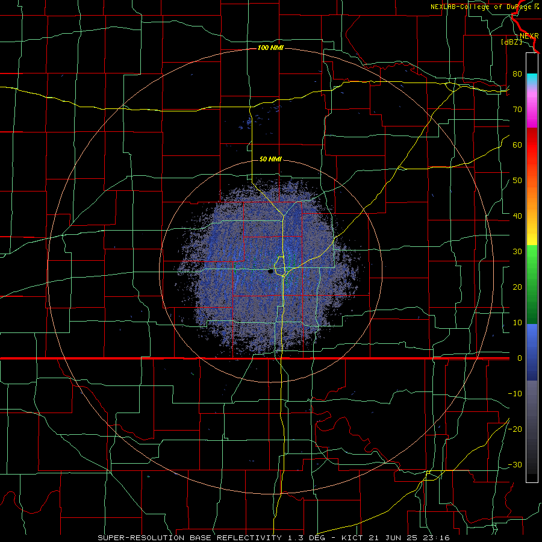Click the 40 value on the dBZ scale
Viewport: 542px width, 542px height.
point(517,216)
